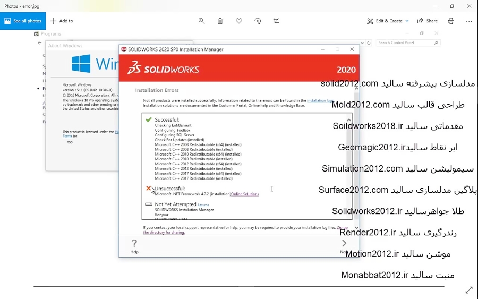This screenshot has width=478, height=299.
Task: Select 'Configuring SQL Server' line
Action: 174,135
